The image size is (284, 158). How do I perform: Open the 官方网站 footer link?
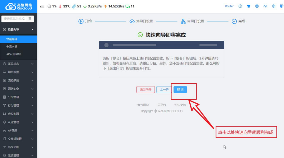tap(143, 105)
